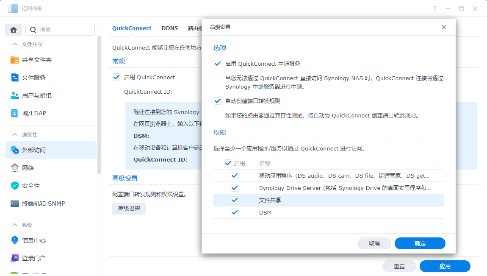This screenshot has height=276, width=487.
Task: Click the 常规 section heading
Action: click(x=119, y=61)
